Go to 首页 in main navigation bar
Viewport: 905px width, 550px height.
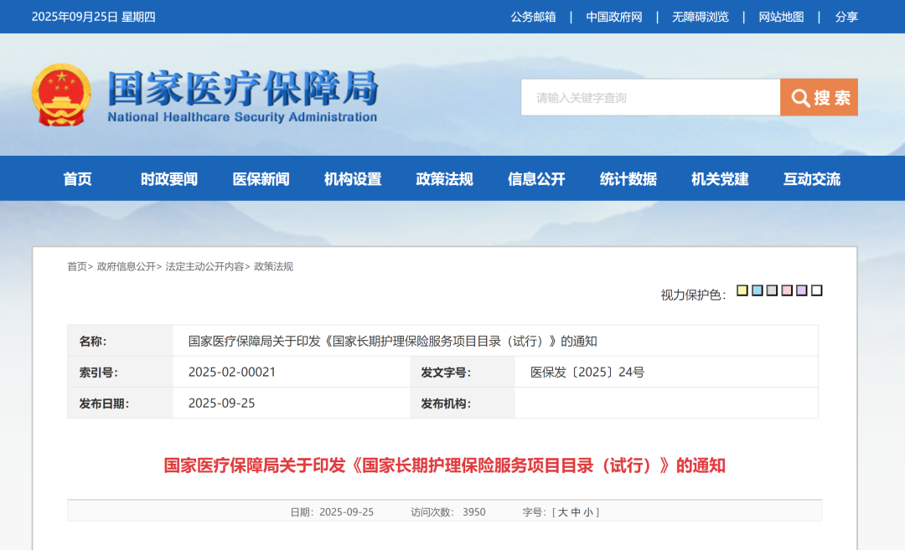[77, 179]
